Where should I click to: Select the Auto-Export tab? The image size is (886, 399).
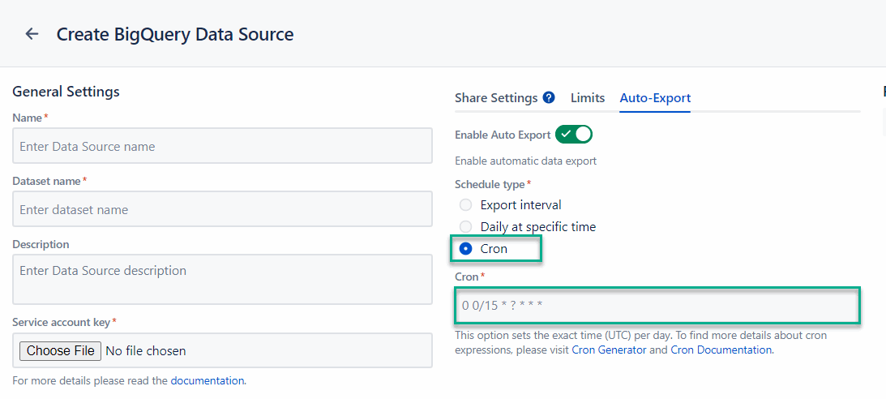(x=655, y=98)
